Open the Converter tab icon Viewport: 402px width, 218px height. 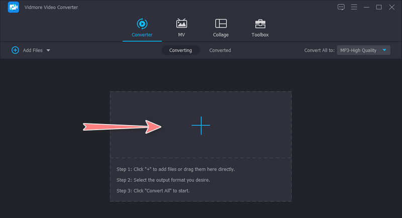point(142,24)
